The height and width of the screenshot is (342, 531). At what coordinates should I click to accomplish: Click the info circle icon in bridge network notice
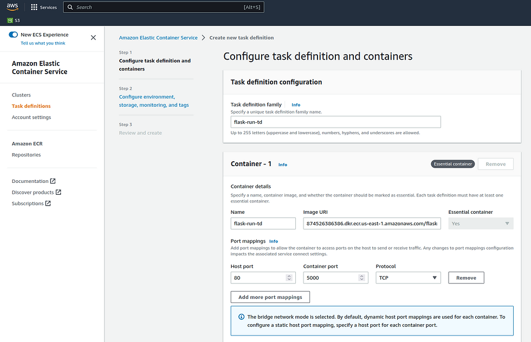(x=242, y=317)
